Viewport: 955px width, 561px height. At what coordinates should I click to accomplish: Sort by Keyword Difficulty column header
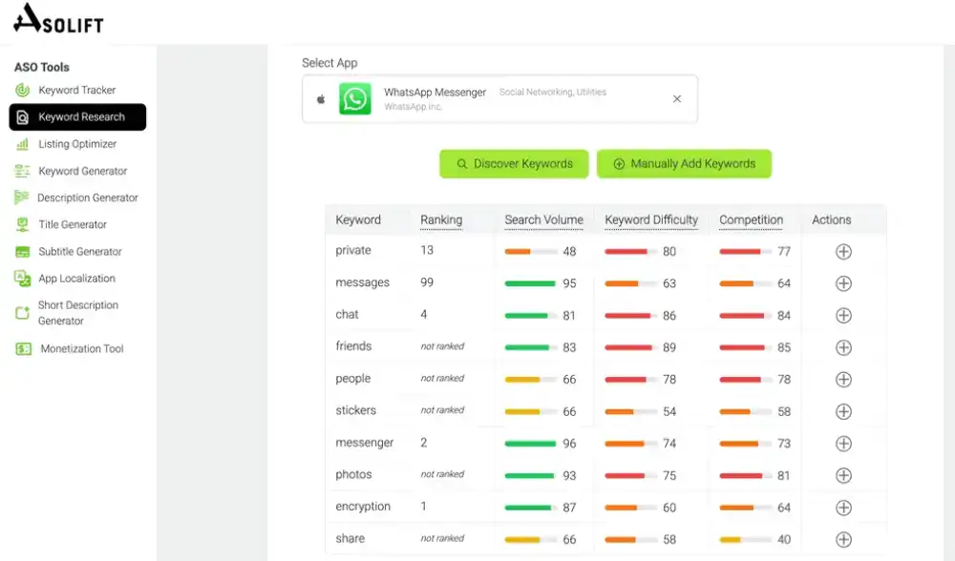click(651, 220)
